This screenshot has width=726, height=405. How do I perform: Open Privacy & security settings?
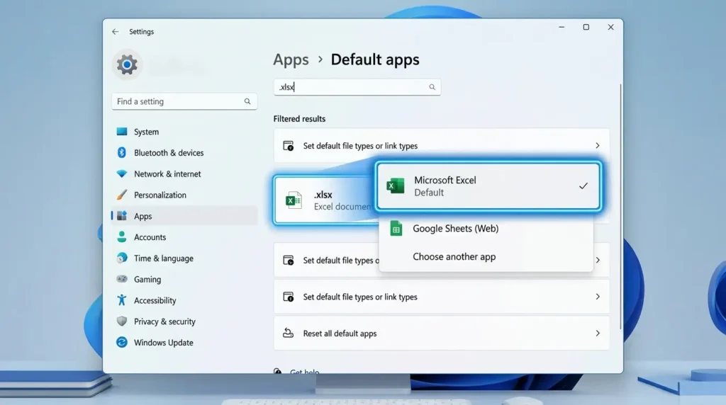click(184, 321)
